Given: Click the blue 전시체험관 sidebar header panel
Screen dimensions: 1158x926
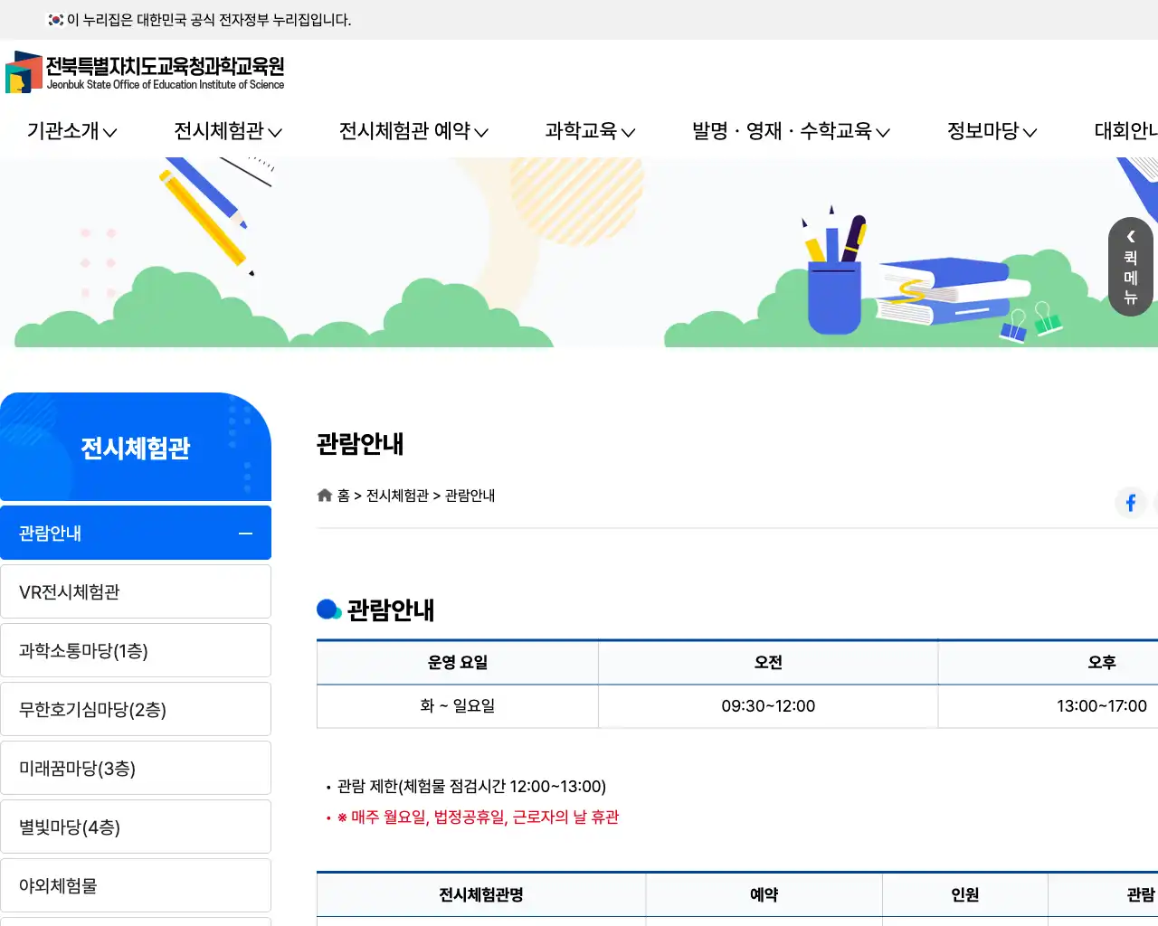Looking at the screenshot, I should click(136, 447).
